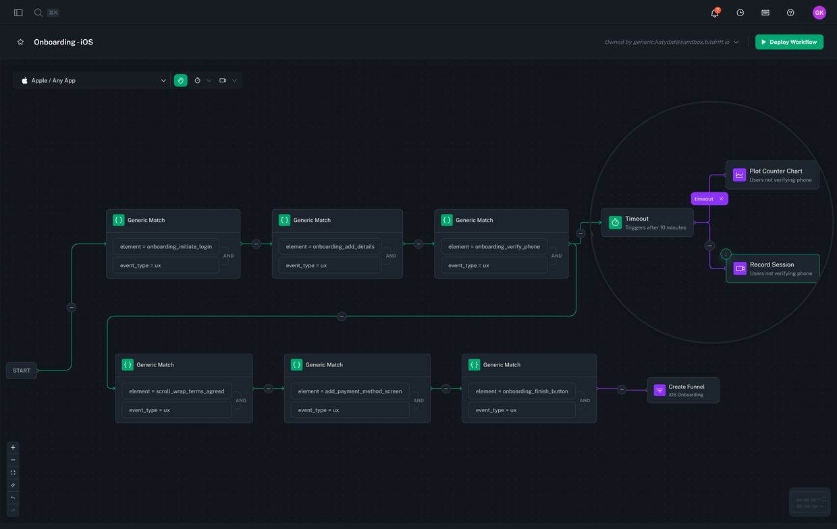Select the stopwatch timer icon in the filter bar
The height and width of the screenshot is (529, 837).
[198, 80]
